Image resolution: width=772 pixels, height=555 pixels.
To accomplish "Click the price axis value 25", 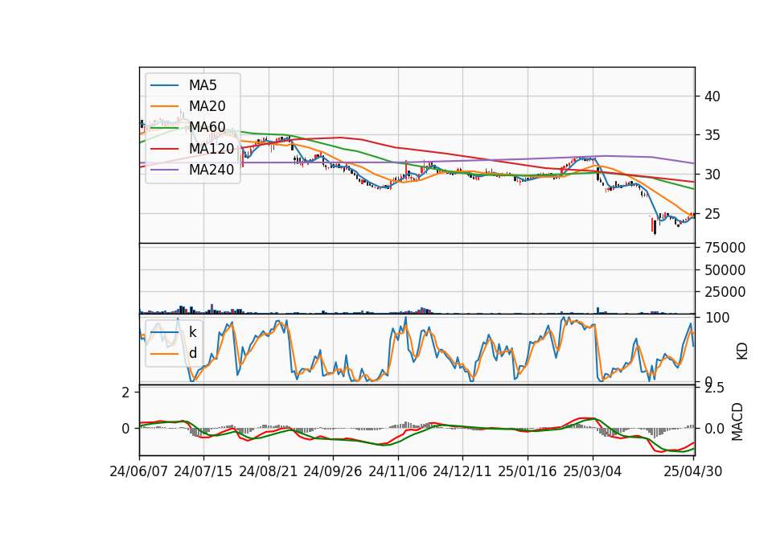I will (x=712, y=214).
